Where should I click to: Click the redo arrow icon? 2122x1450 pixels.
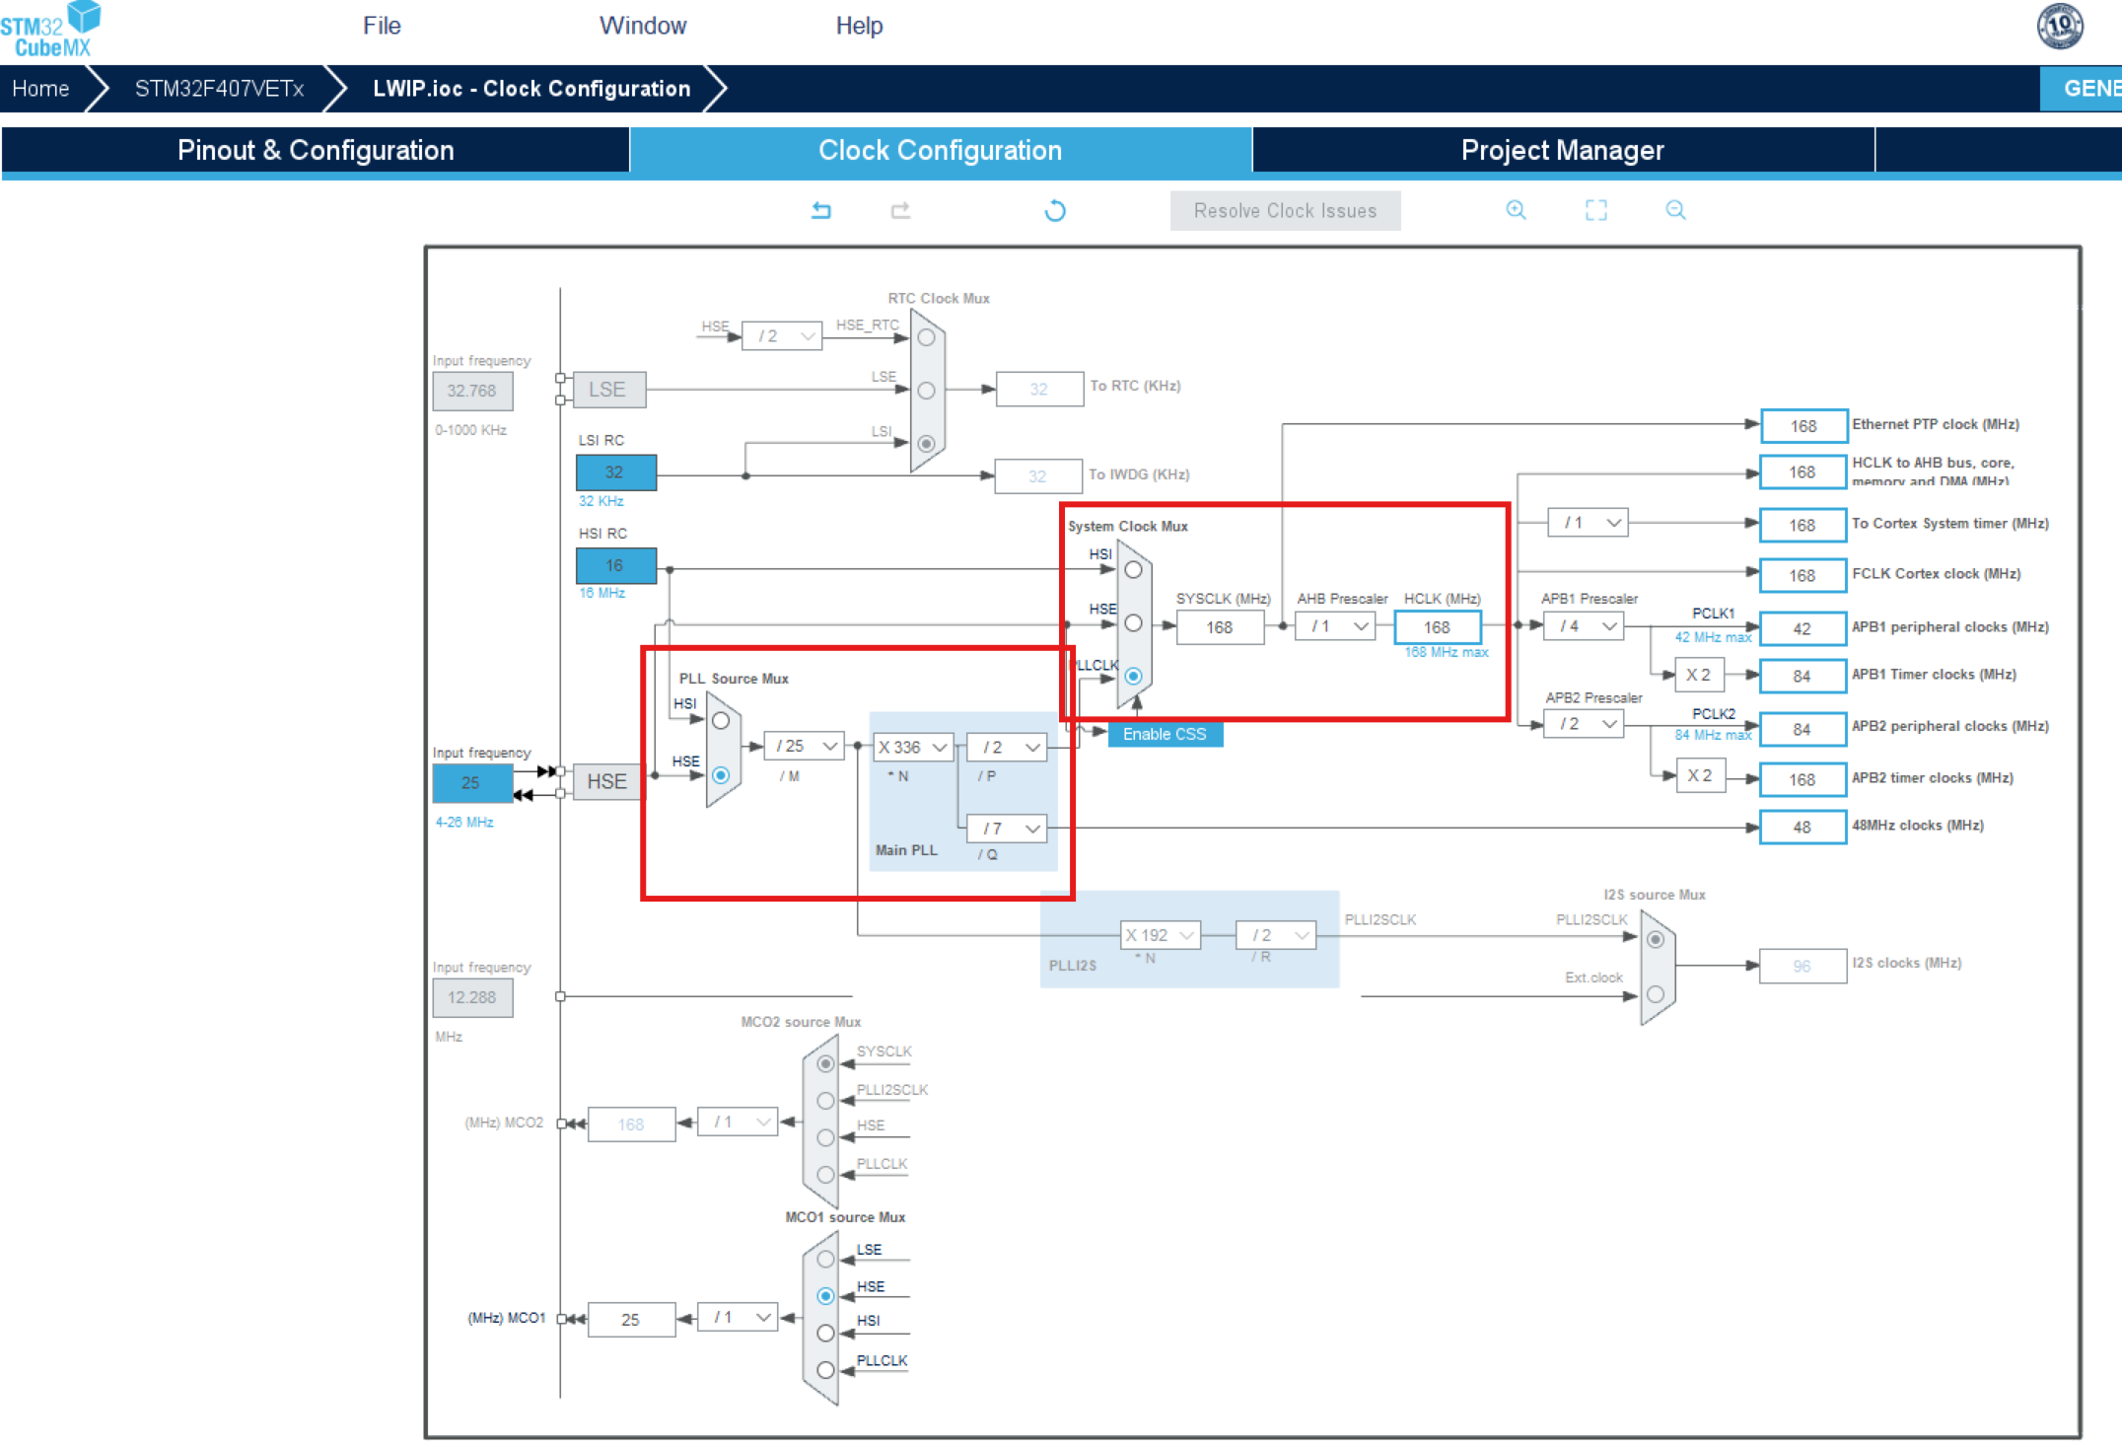900,210
